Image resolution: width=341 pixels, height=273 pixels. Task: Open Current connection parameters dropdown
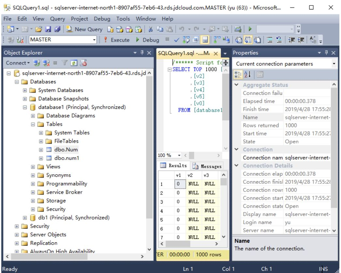pos(334,64)
